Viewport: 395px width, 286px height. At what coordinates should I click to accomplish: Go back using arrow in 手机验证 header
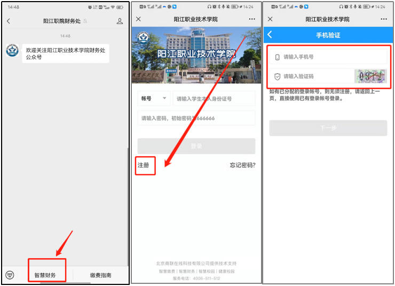point(270,35)
